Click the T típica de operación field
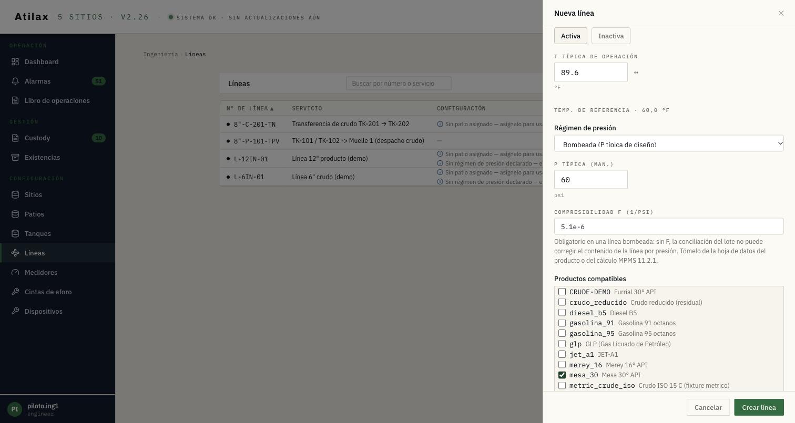This screenshot has height=423, width=795. (x=591, y=73)
